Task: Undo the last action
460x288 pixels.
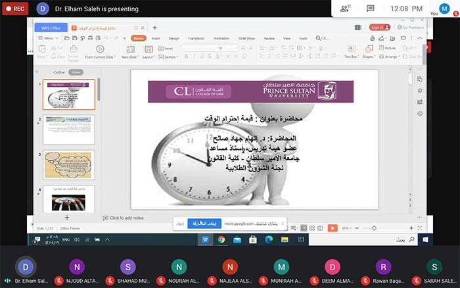Action: pos(106,38)
